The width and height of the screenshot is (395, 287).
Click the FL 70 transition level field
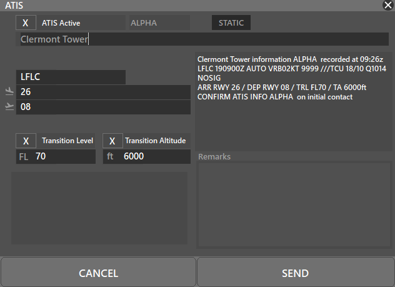click(x=56, y=156)
